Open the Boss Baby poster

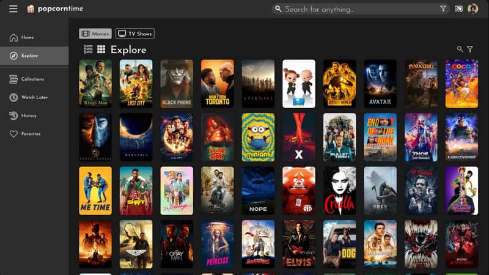point(299,84)
